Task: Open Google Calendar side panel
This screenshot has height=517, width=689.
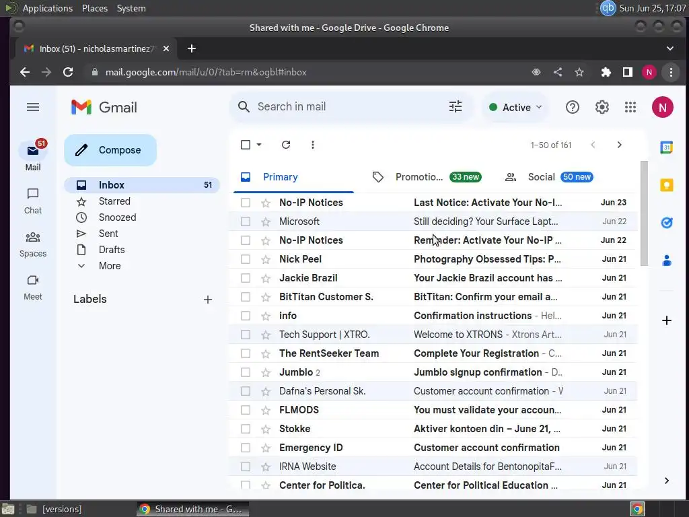Action: click(667, 147)
